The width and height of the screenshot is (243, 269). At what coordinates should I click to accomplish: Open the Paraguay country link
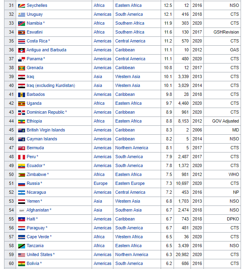pos(36,228)
